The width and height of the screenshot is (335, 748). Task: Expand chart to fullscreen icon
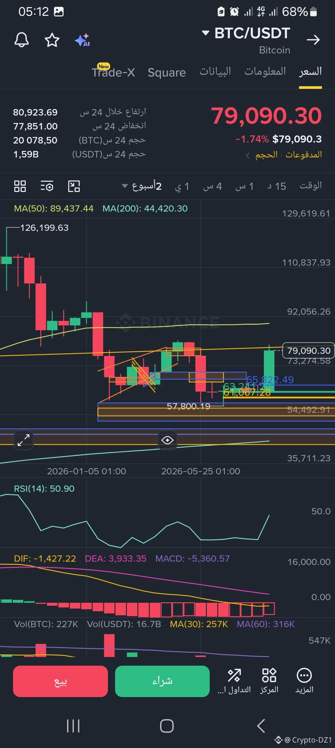pos(24,440)
